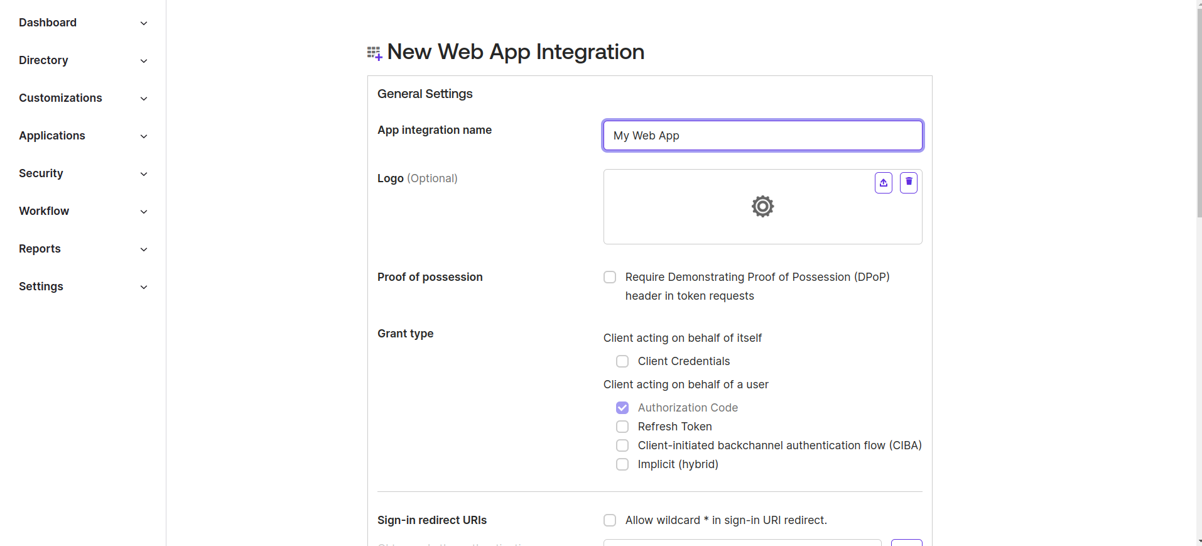Click the delete logo trash icon
Viewport: 1202px width, 546px height.
pyautogui.click(x=909, y=183)
